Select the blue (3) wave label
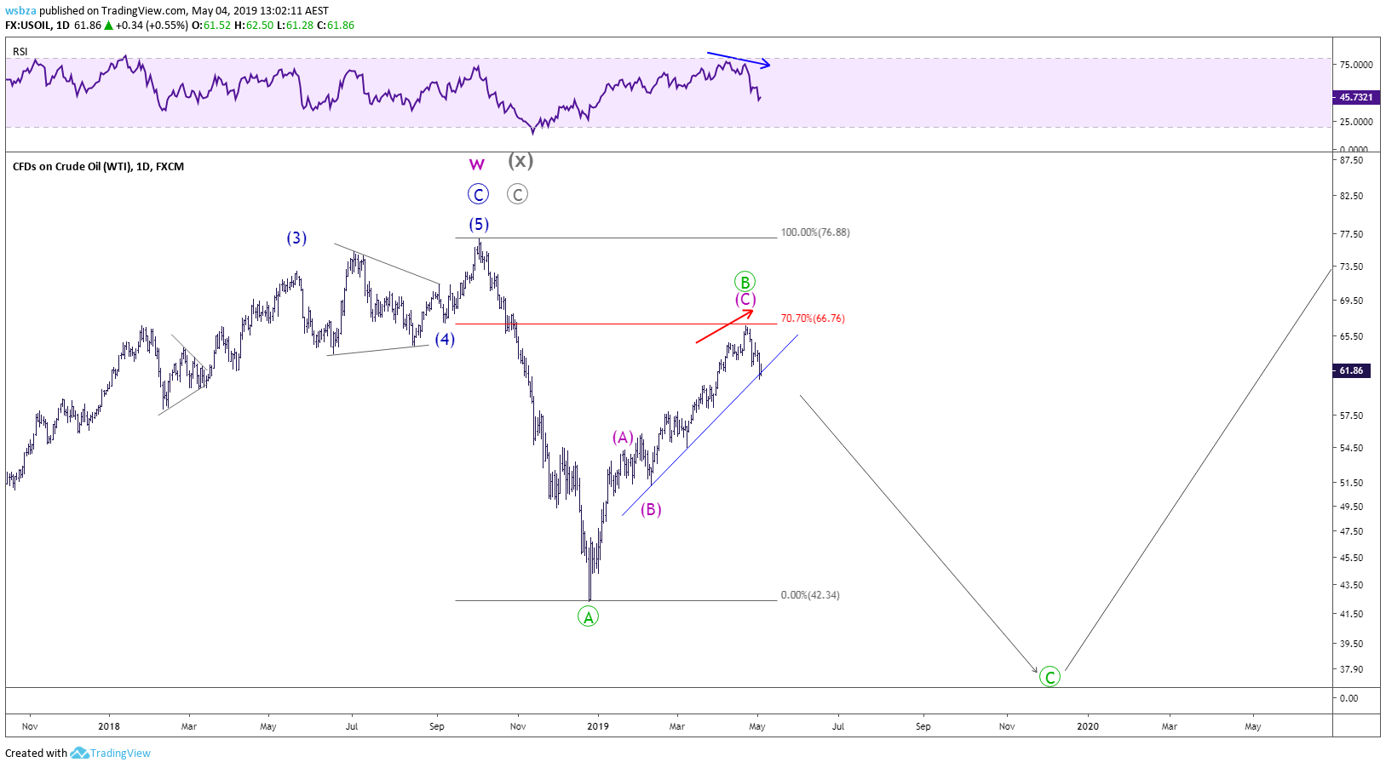Viewport: 1386px width, 768px height. (296, 238)
